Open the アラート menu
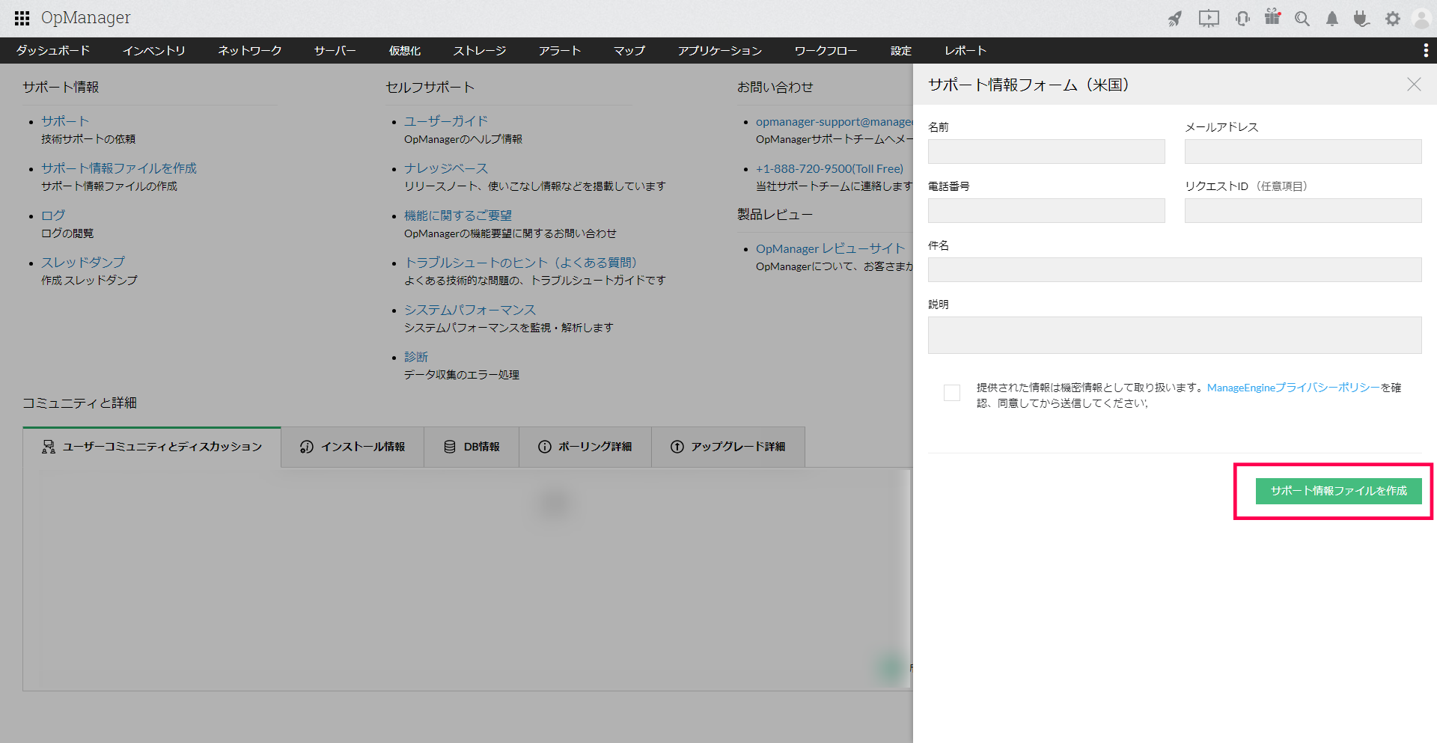Image resolution: width=1437 pixels, height=743 pixels. (x=559, y=50)
